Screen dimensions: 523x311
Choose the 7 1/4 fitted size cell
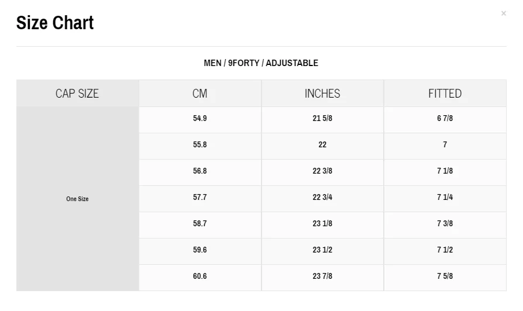click(x=445, y=197)
